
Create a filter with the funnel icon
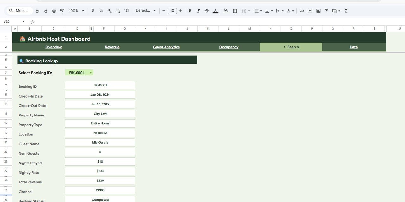point(326,10)
